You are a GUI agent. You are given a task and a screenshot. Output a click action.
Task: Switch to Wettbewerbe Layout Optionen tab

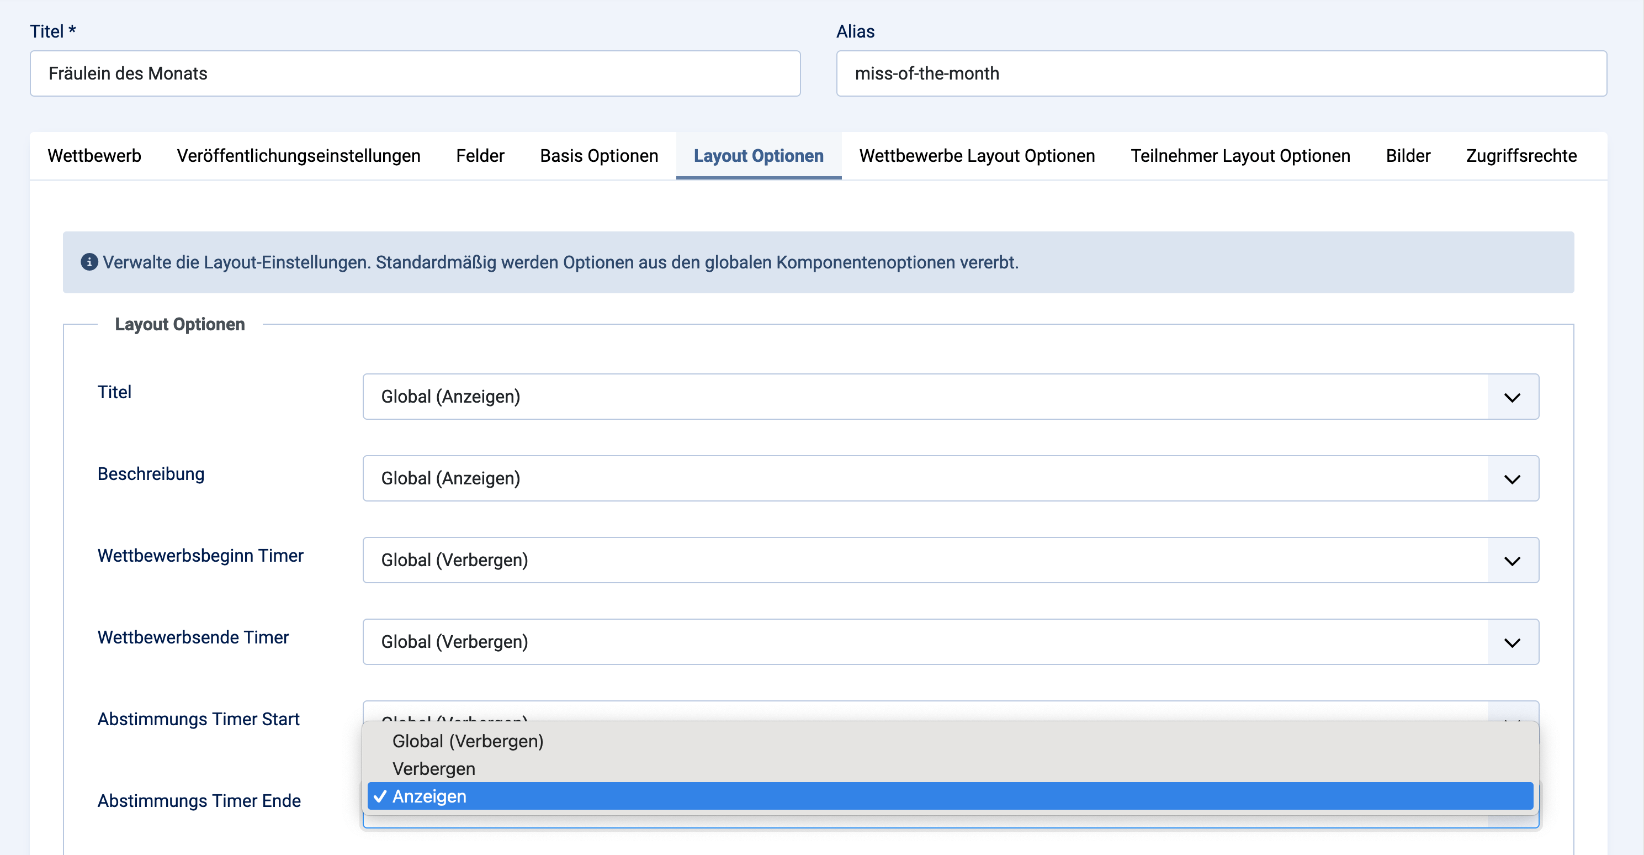[x=977, y=156]
